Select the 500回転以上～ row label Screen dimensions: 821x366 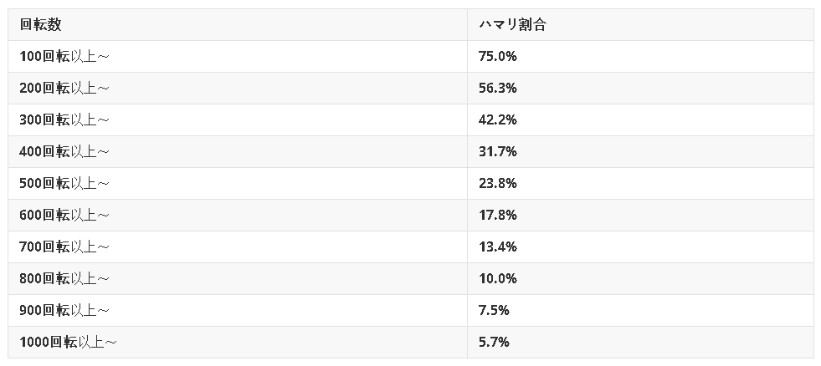pos(64,184)
